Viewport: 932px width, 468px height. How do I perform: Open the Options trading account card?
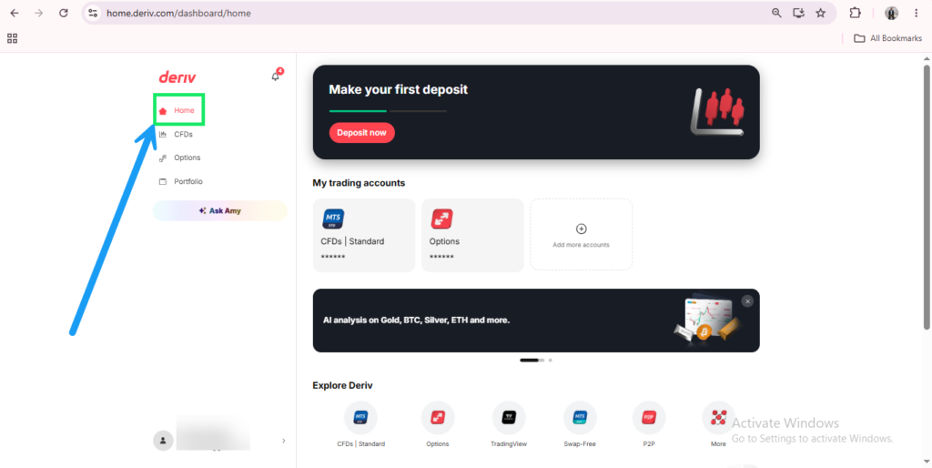click(472, 236)
